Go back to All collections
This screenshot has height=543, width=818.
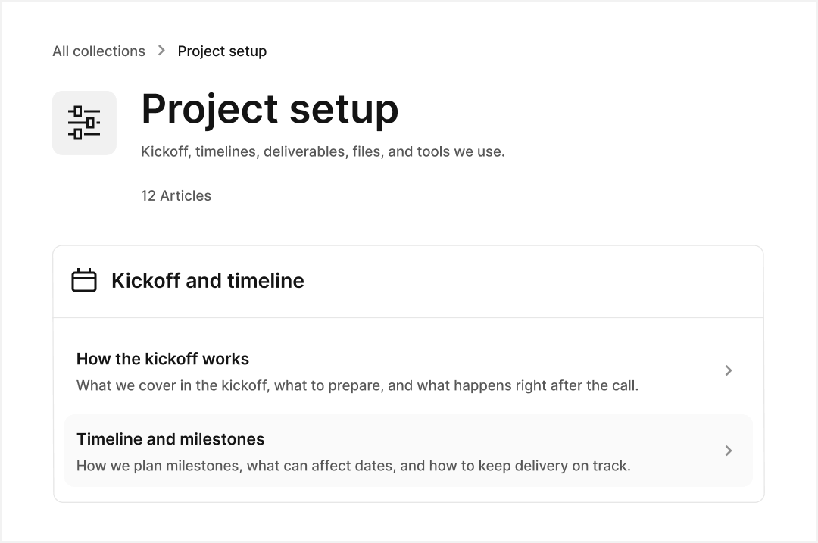[x=98, y=51]
